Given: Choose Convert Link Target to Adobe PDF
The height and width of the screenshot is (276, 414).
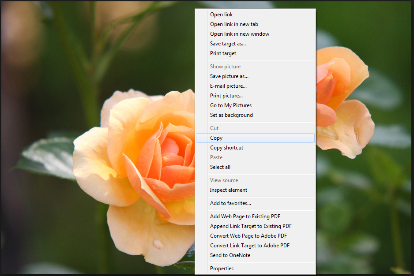Looking at the screenshot, I should pyautogui.click(x=255, y=246).
